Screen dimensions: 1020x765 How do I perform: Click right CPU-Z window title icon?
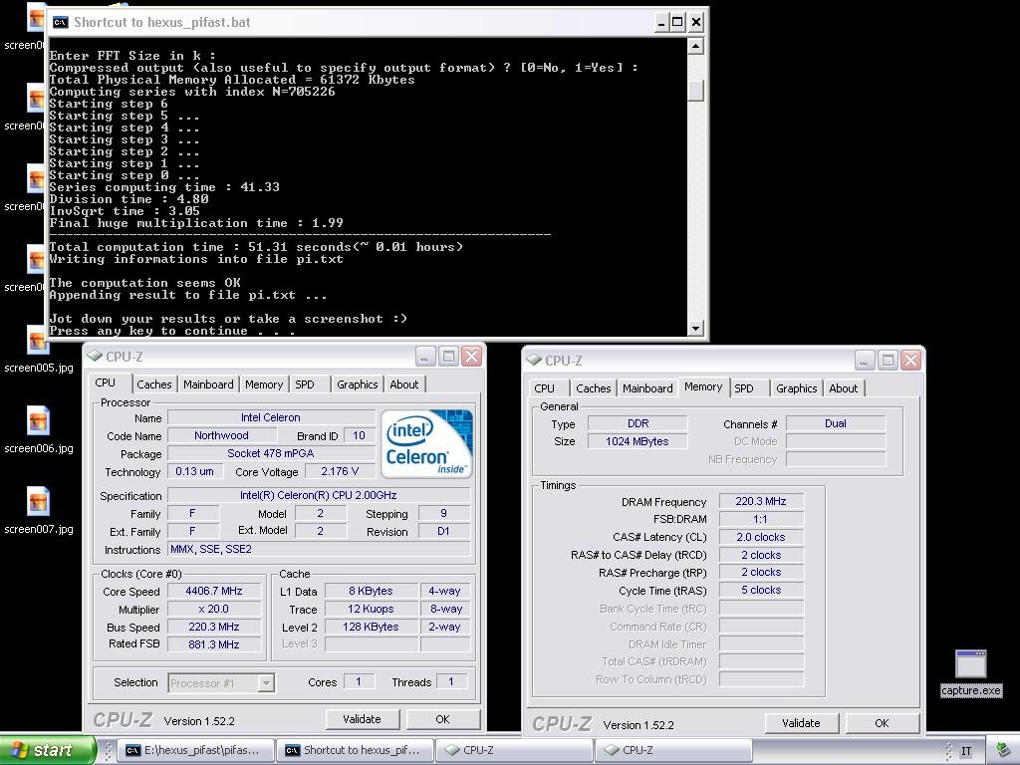pyautogui.click(x=534, y=360)
